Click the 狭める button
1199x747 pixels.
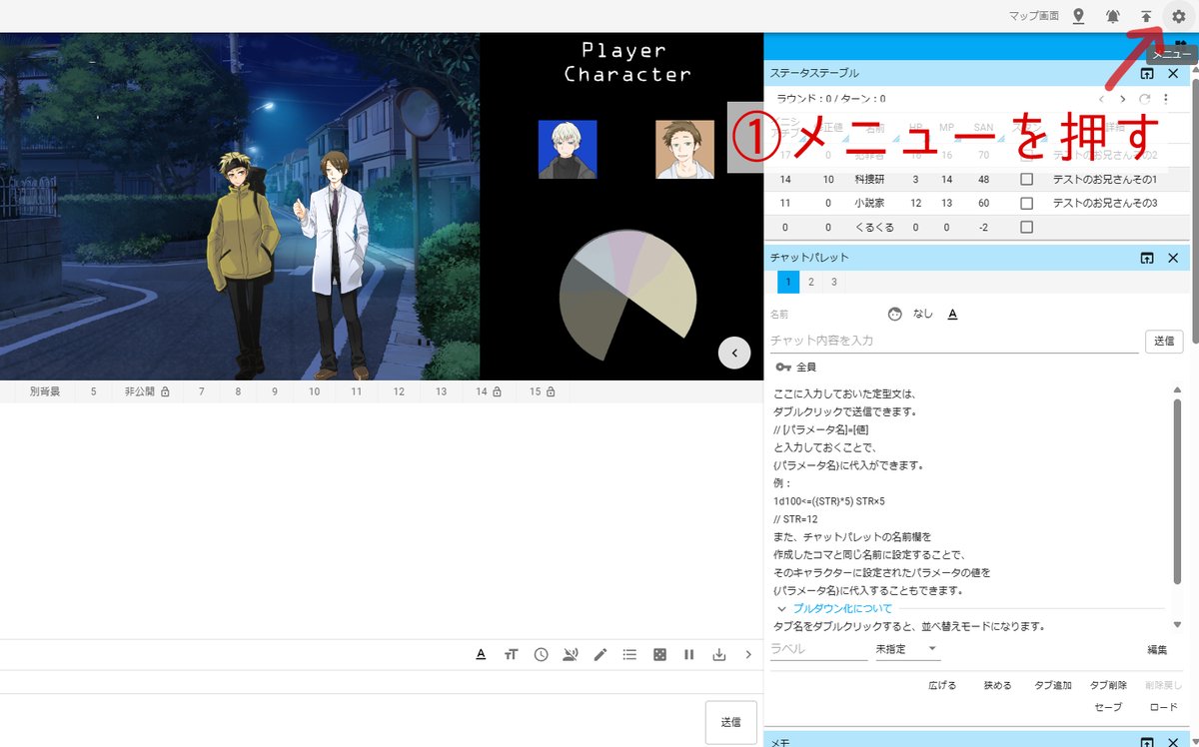point(997,685)
